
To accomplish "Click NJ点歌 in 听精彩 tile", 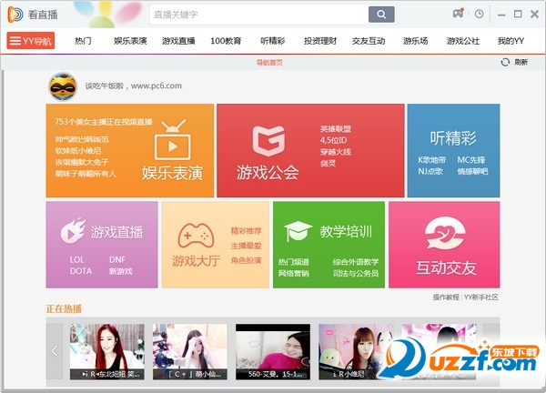I will pyautogui.click(x=430, y=172).
